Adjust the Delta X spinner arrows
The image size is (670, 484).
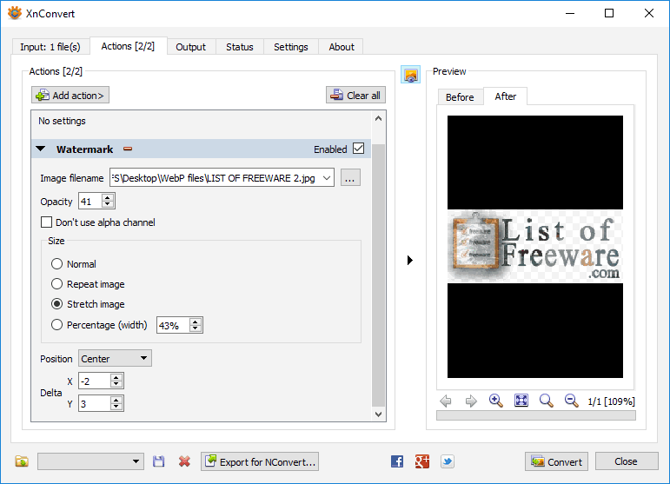pyautogui.click(x=116, y=381)
